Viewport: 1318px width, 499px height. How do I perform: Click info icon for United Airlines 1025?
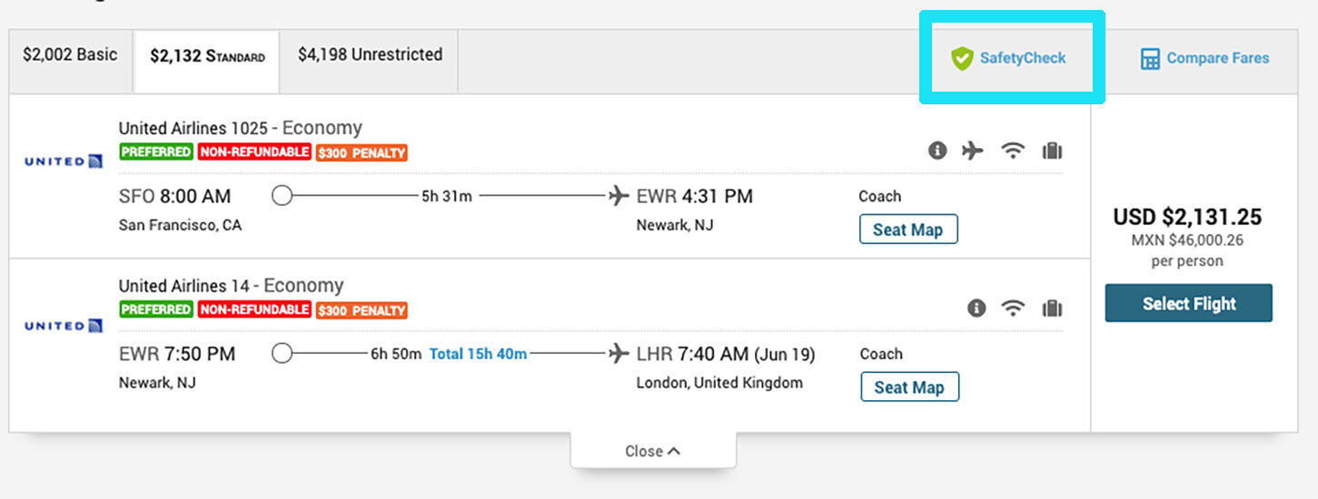coord(937,151)
